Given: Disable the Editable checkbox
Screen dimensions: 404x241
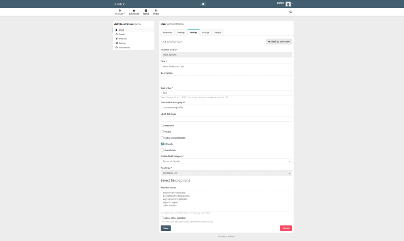Looking at the screenshot, I should 162,144.
